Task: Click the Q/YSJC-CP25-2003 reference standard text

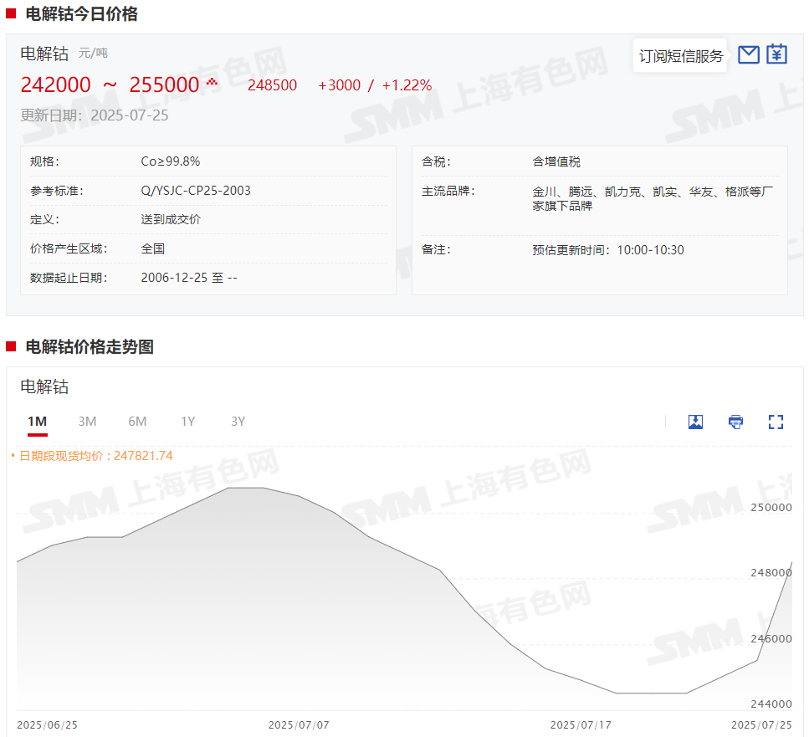Action: click(x=196, y=191)
